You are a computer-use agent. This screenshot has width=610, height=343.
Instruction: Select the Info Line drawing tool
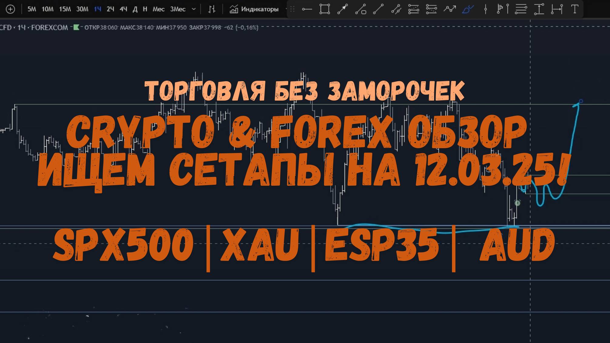[x=360, y=9]
